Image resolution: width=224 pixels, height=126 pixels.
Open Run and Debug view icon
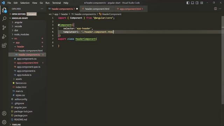(4, 36)
